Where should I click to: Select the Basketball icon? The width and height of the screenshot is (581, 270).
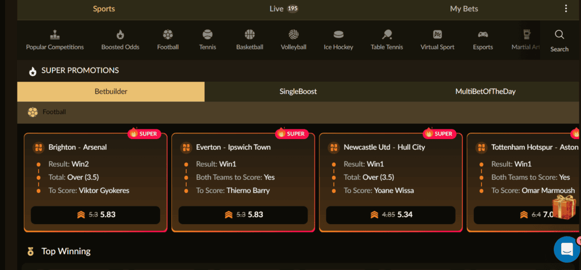[250, 35]
